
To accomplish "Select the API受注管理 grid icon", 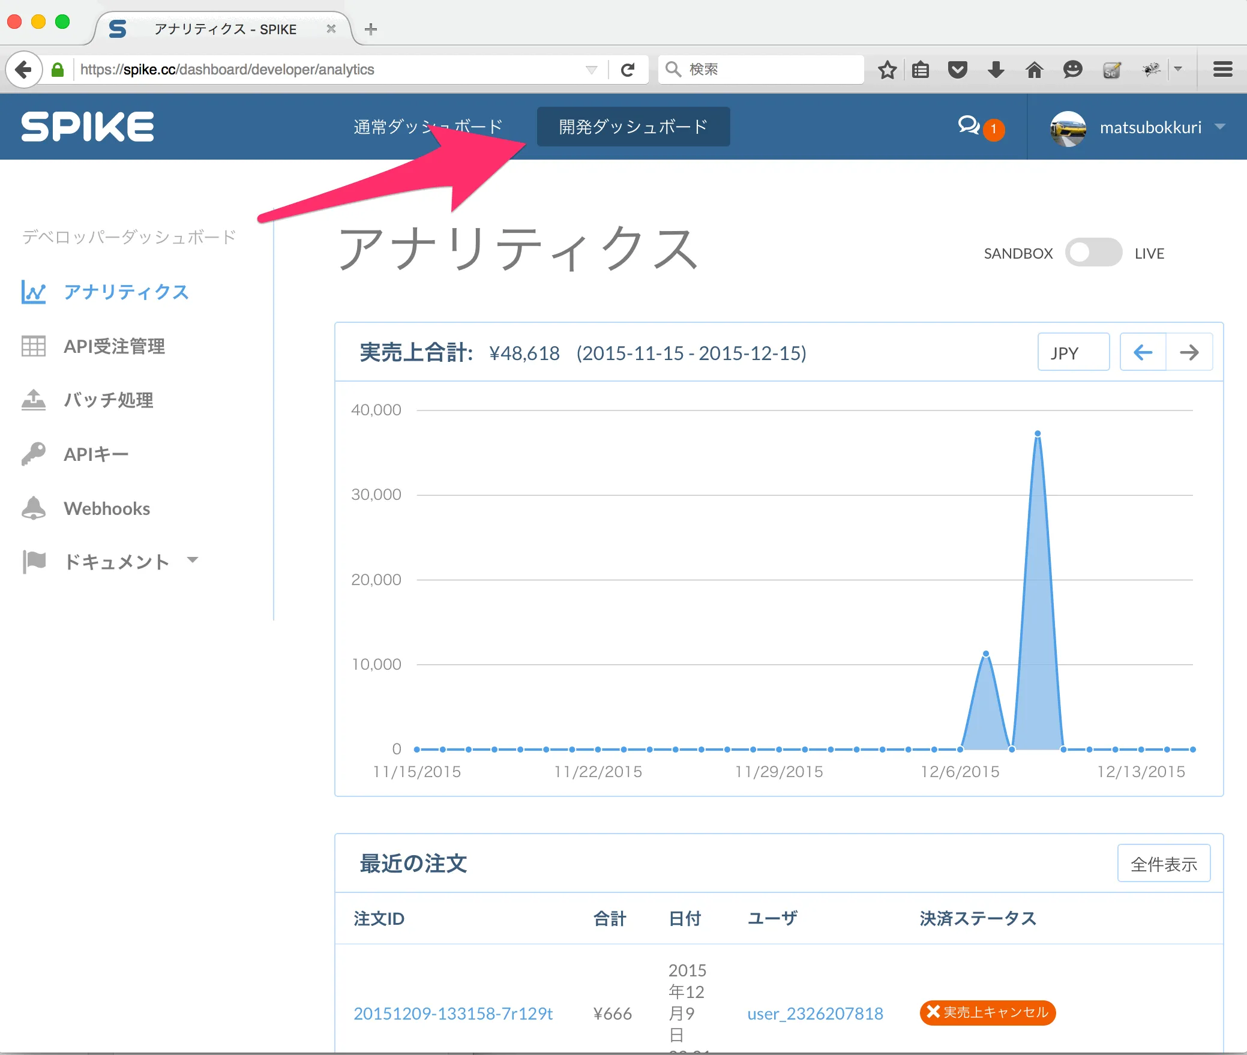I will tap(33, 346).
